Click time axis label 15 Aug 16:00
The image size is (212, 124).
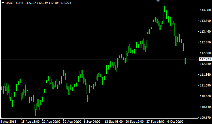[x=30, y=122]
